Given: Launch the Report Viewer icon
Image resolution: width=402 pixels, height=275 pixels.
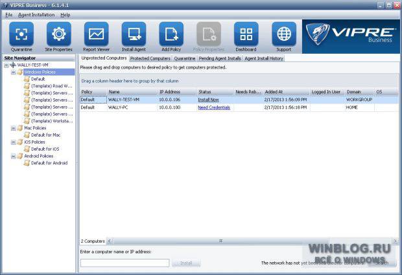Looking at the screenshot, I should [97, 34].
